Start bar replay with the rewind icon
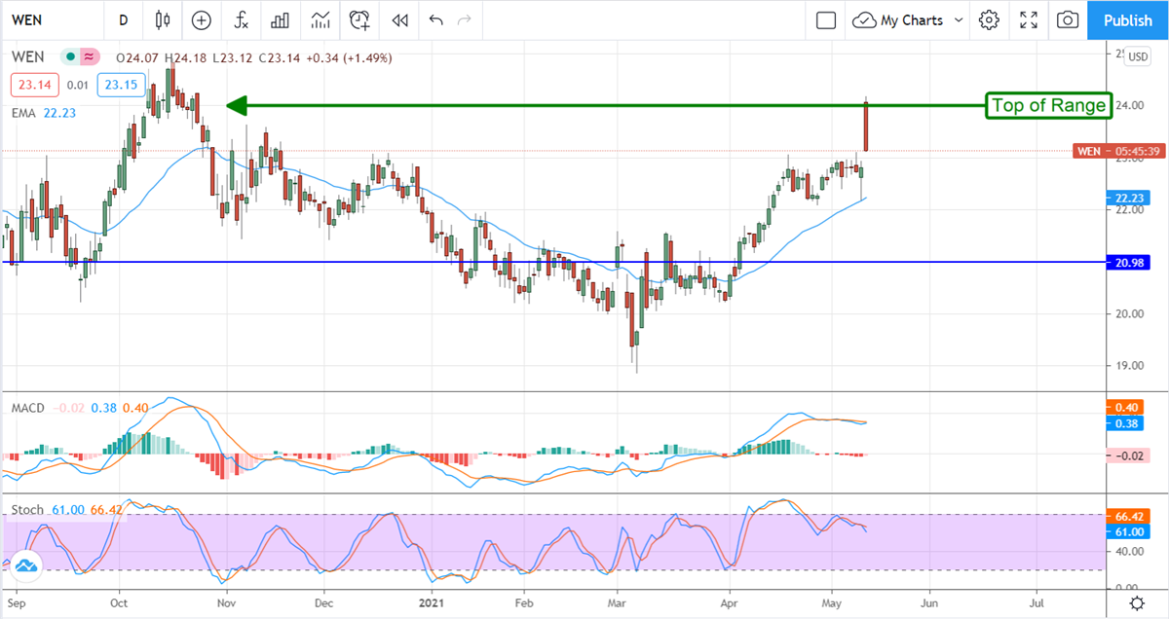The width and height of the screenshot is (1169, 619). tap(398, 19)
